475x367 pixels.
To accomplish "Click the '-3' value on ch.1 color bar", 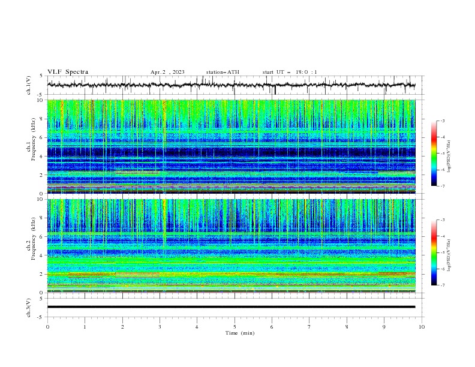I will click(x=442, y=121).
